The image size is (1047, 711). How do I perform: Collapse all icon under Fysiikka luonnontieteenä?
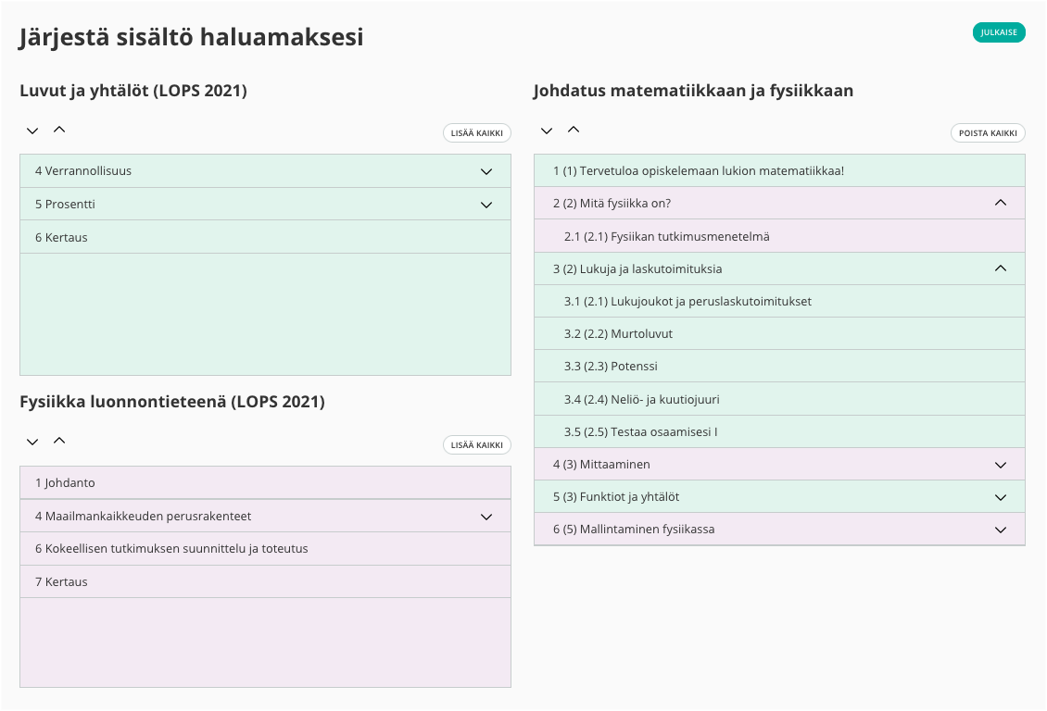tap(59, 441)
